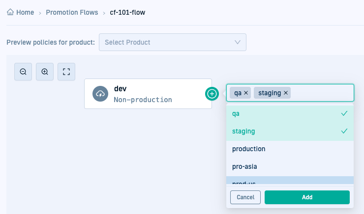Click the zoom out magnifier icon
Image resolution: width=364 pixels, height=214 pixels.
(23, 72)
